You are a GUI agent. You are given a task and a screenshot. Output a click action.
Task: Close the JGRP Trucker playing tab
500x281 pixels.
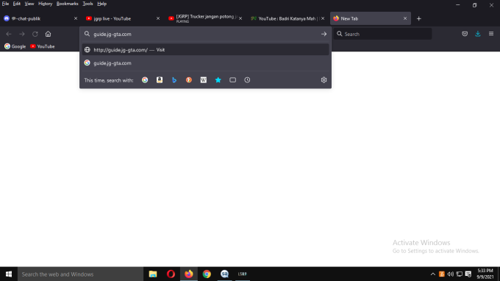(x=240, y=18)
